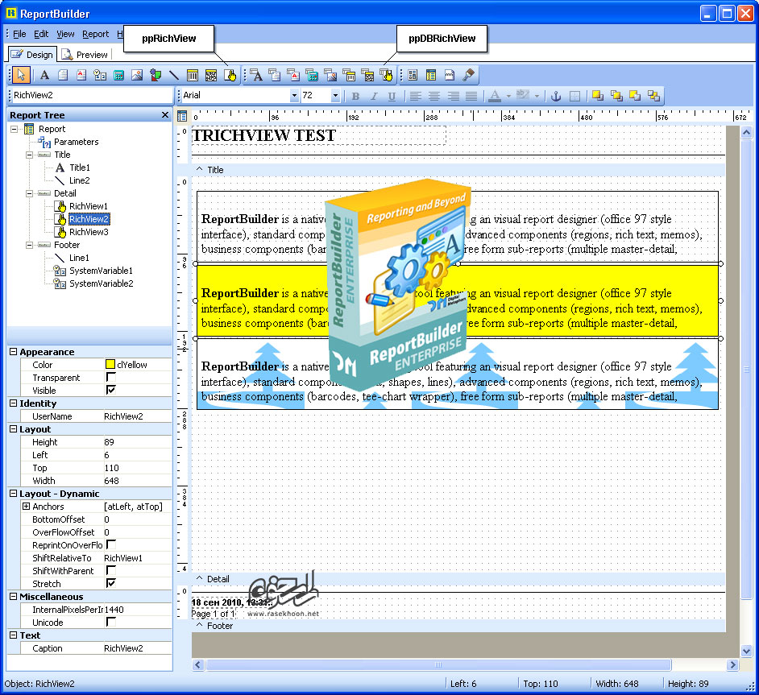The width and height of the screenshot is (759, 695).
Task: Select RichView1 in the Report Tree
Action: click(x=89, y=206)
